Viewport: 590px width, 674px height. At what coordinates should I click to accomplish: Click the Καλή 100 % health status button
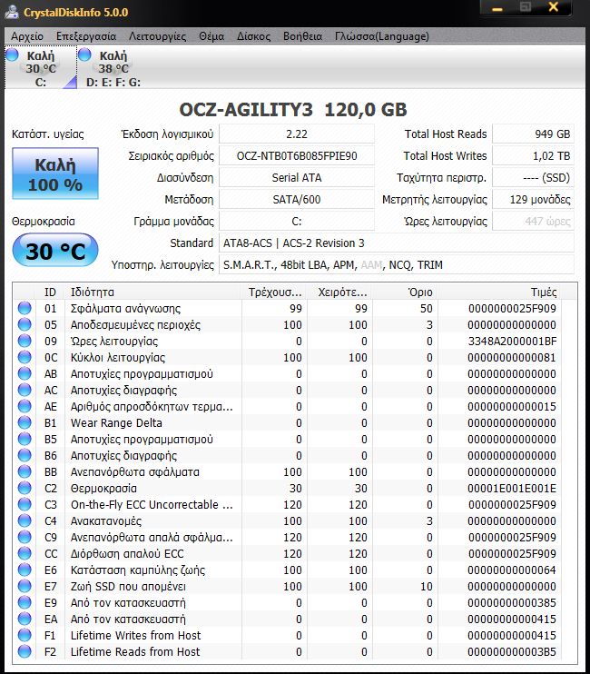pyautogui.click(x=55, y=173)
